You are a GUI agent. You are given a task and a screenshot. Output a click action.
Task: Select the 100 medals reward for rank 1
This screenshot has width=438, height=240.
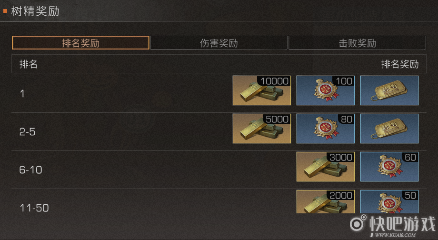tap(326, 90)
